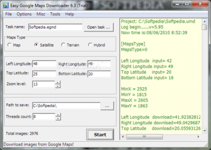Open the File menu
Screen dimensions: 211x150
[9, 14]
